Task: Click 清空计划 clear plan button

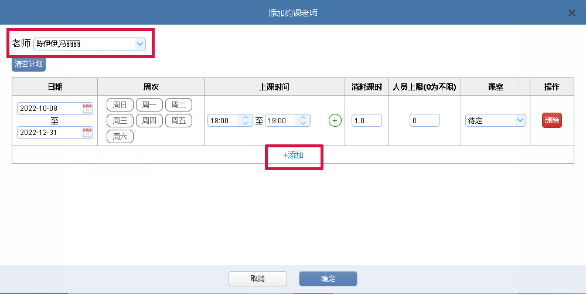Action: pos(29,65)
